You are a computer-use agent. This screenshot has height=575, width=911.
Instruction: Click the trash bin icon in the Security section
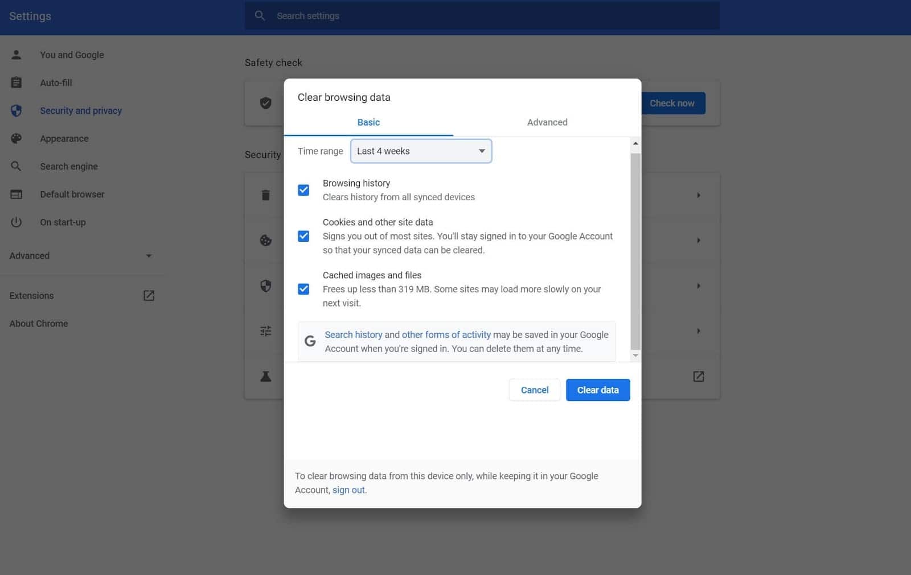pyautogui.click(x=265, y=195)
